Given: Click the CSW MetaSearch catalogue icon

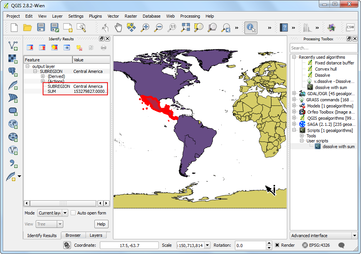Looking at the screenshot, I should 350,27.
